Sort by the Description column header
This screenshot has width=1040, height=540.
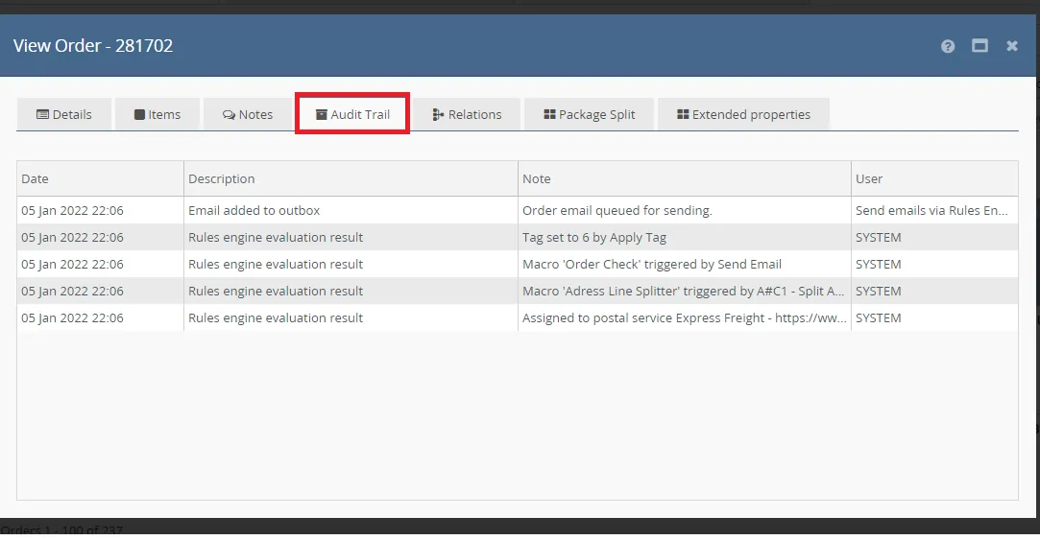(351, 179)
